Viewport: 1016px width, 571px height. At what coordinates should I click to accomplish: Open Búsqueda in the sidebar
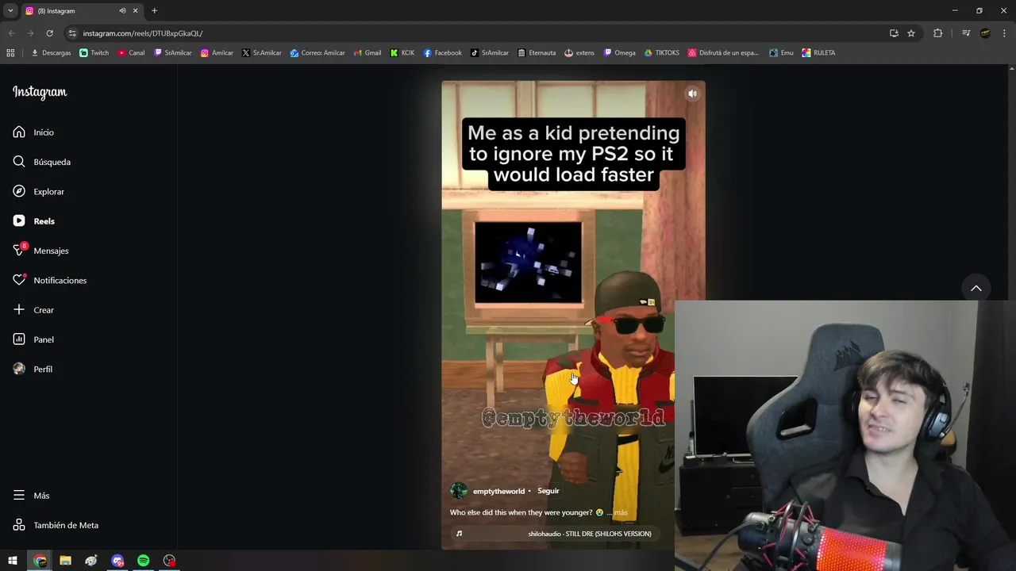click(x=41, y=162)
